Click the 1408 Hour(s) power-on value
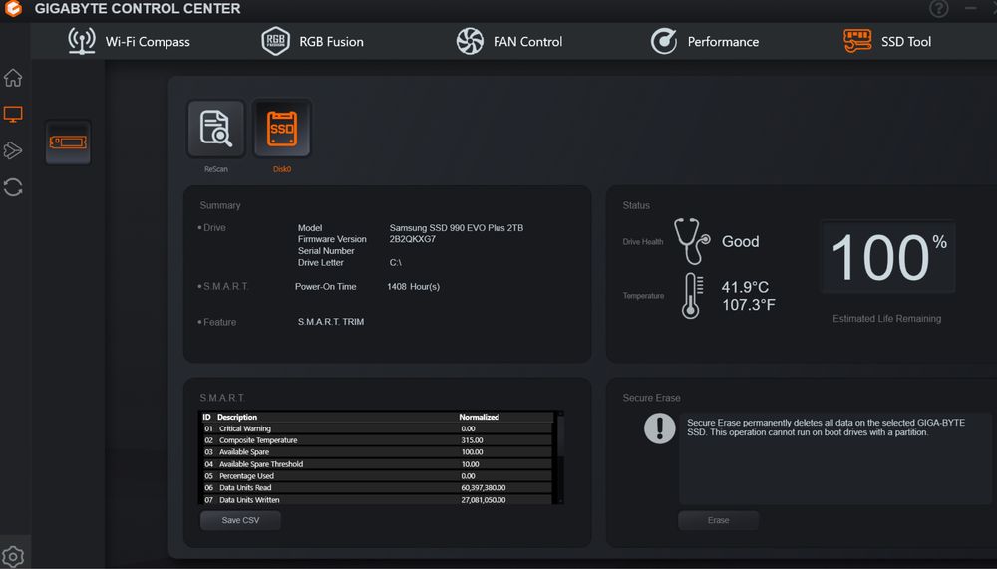Image resolution: width=997 pixels, height=569 pixels. 414,287
